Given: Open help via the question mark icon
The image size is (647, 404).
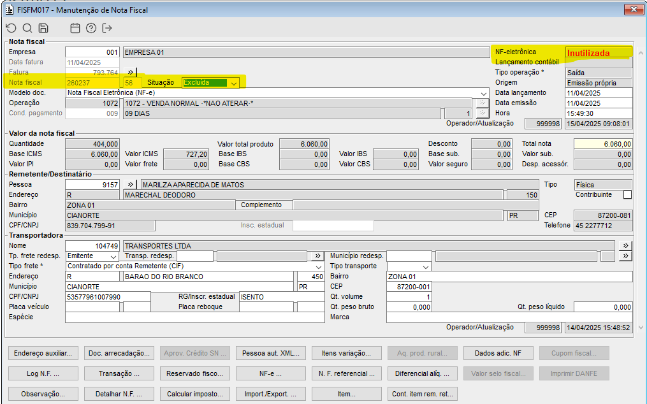Looking at the screenshot, I should pyautogui.click(x=91, y=28).
